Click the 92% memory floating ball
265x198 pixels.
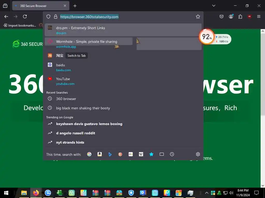[x=207, y=37]
